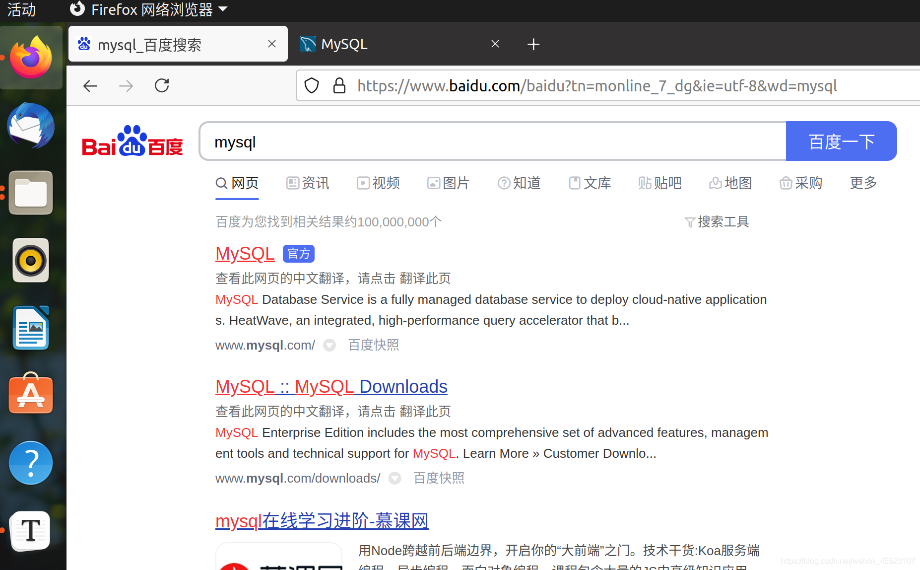Open Firefox from the Ubuntu dock

(31, 57)
